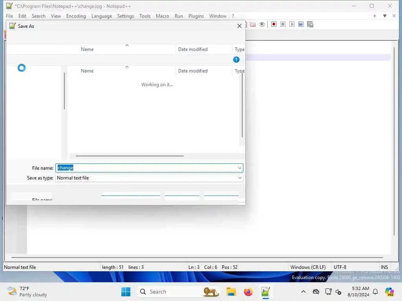The width and height of the screenshot is (402, 301).
Task: Click the network tray icon
Action: pos(328,292)
